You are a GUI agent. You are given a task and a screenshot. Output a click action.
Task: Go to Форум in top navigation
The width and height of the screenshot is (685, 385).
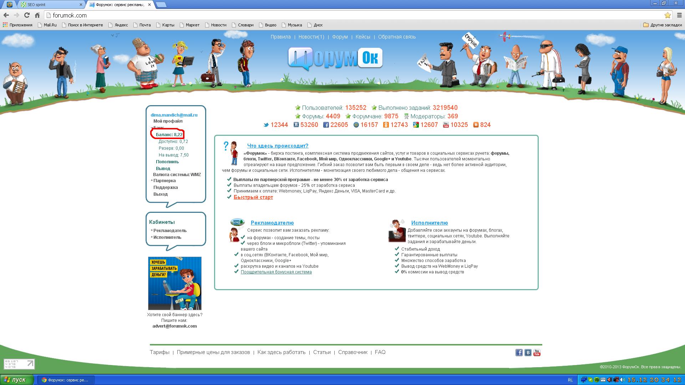click(x=340, y=37)
